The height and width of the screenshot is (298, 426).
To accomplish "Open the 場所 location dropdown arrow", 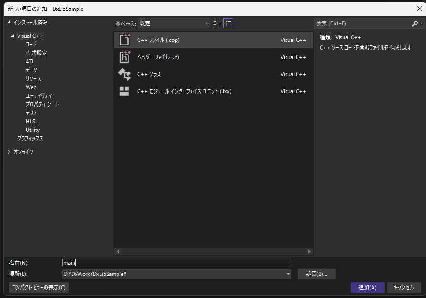I will coord(288,274).
